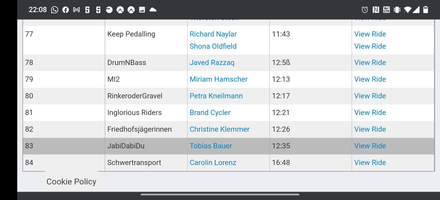Tap the Gmail notification icon
The height and width of the screenshot is (200, 440).
[x=76, y=10]
